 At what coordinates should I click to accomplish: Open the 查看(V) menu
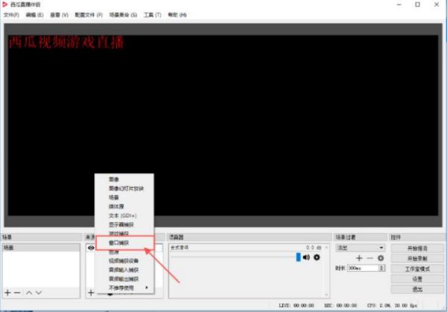pyautogui.click(x=60, y=15)
